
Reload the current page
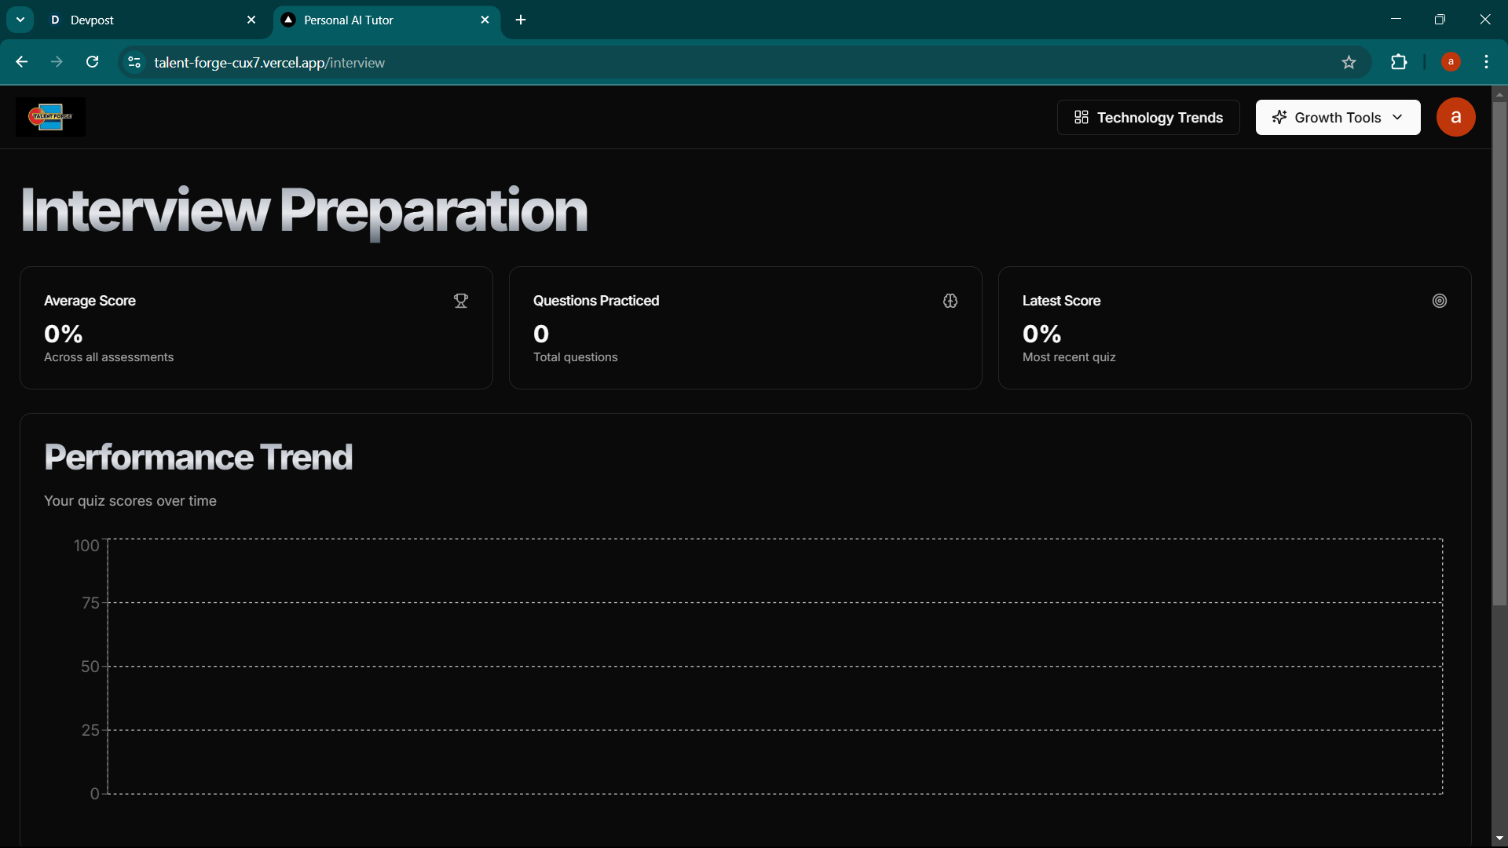point(93,63)
